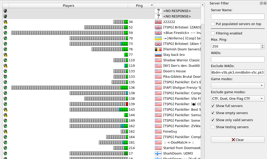Click the status icon for Doom's House server
Image resolution: width=267 pixels, height=159 pixels.
point(5,71)
